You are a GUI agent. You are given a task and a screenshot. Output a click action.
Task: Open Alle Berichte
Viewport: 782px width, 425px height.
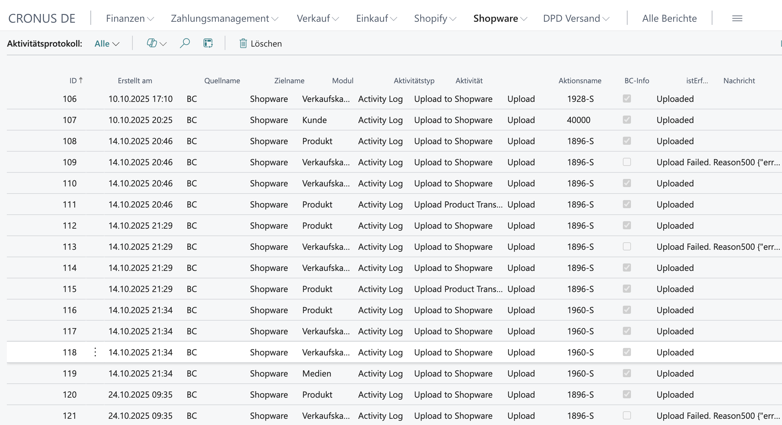click(x=669, y=18)
